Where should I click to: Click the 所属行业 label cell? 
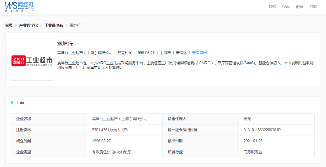click(200, 152)
